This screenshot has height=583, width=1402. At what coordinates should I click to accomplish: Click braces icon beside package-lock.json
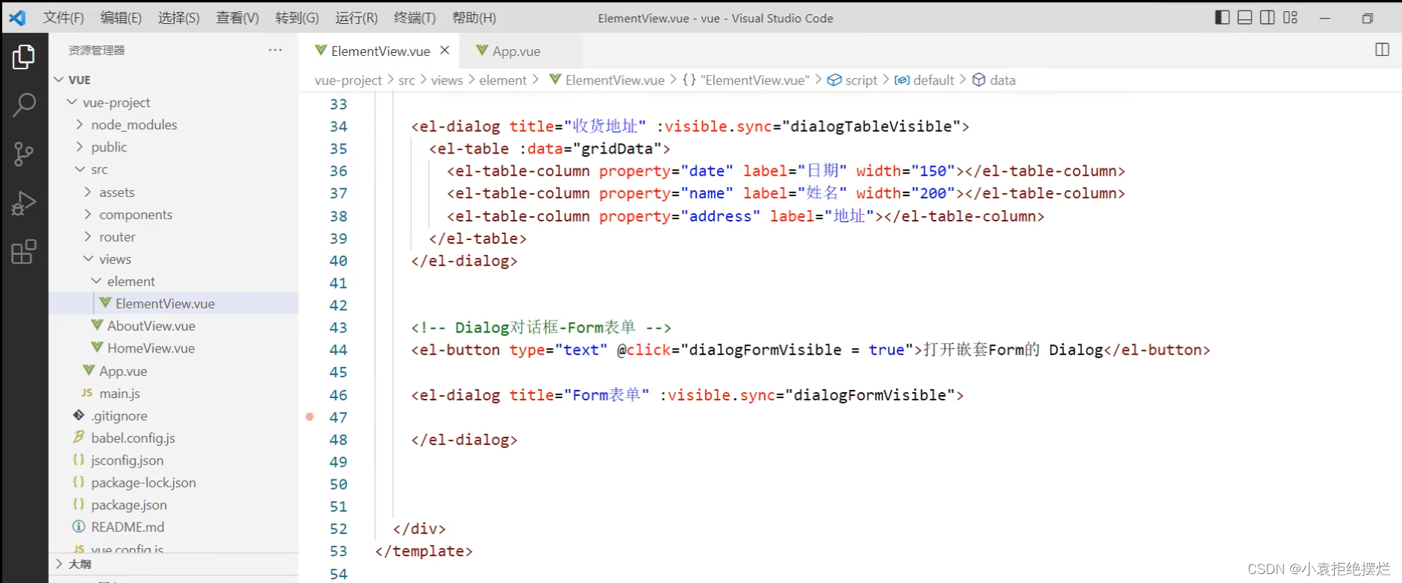[x=78, y=482]
